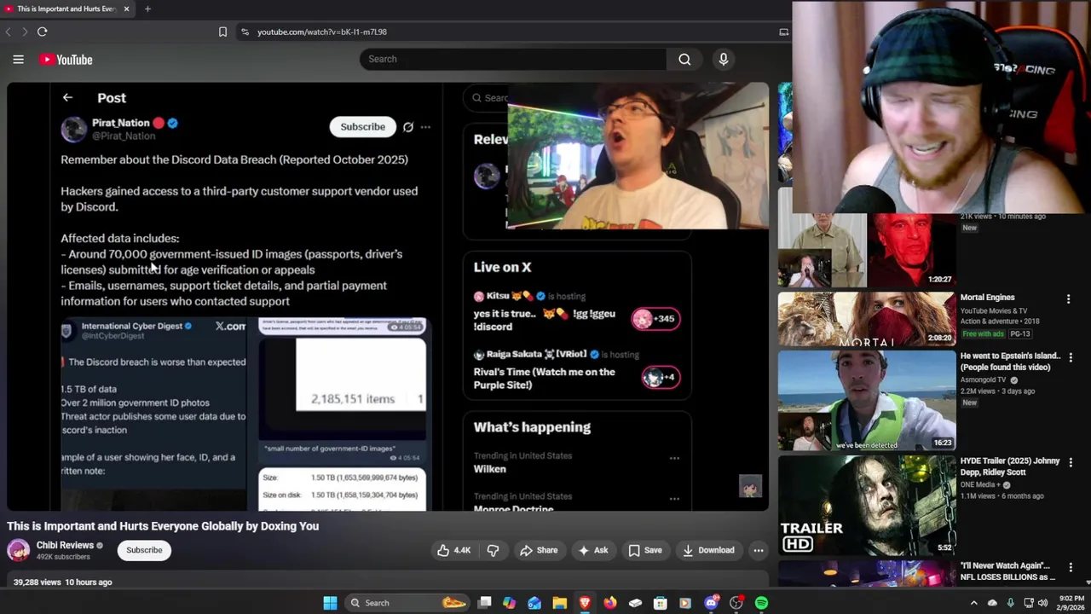Go back with browser back arrow
Image resolution: width=1091 pixels, height=614 pixels.
pyautogui.click(x=9, y=32)
